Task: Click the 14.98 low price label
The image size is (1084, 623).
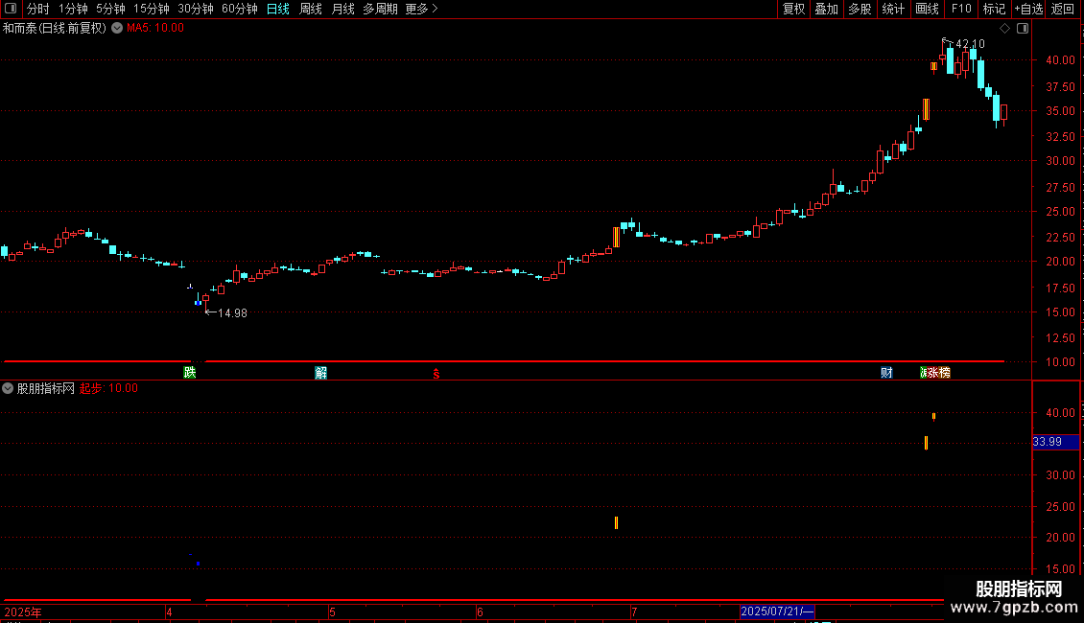Action: (x=232, y=312)
